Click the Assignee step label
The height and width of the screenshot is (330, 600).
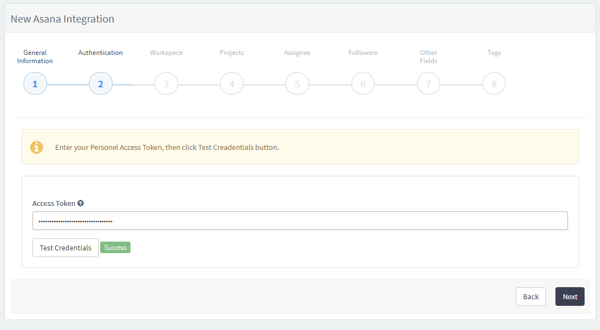pos(297,53)
